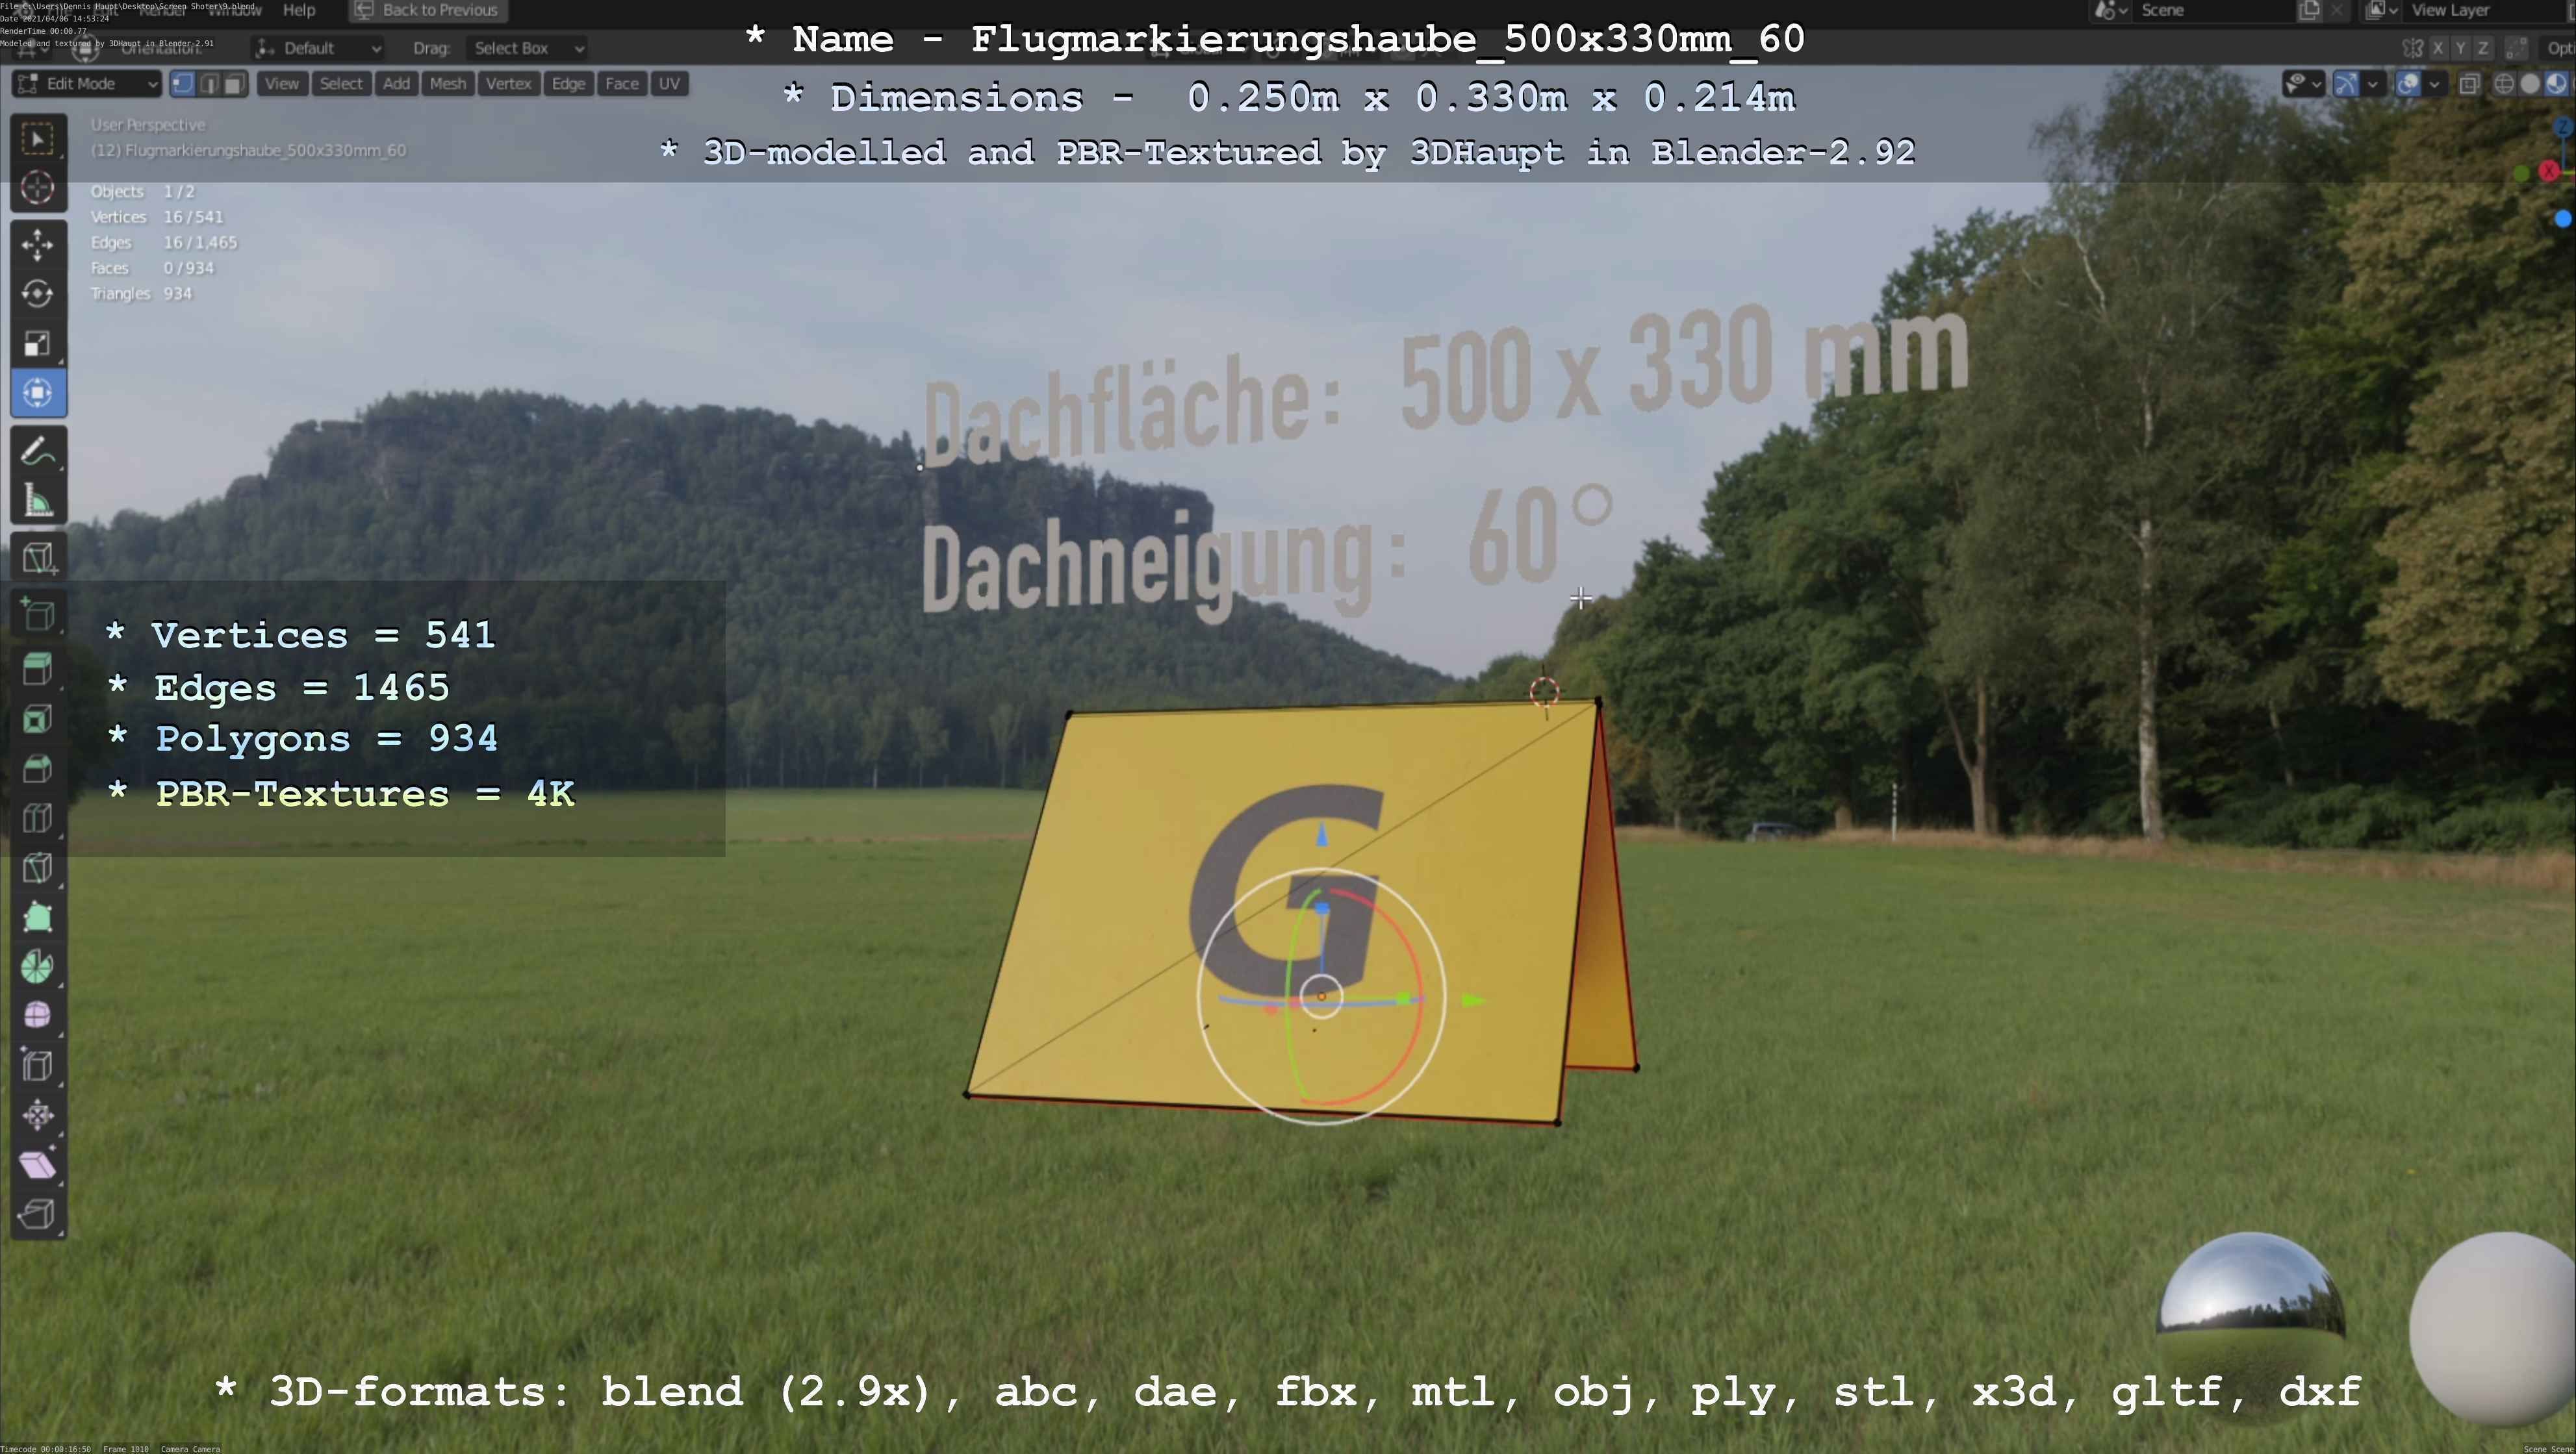
Task: Switch to solid viewport shading
Action: (2530, 84)
